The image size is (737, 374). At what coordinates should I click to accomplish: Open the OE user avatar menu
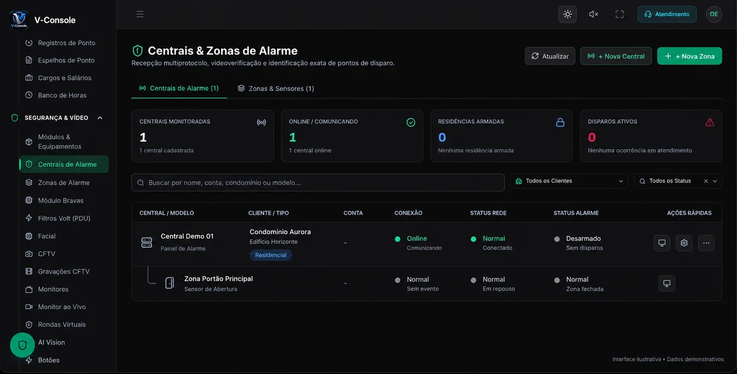click(714, 14)
